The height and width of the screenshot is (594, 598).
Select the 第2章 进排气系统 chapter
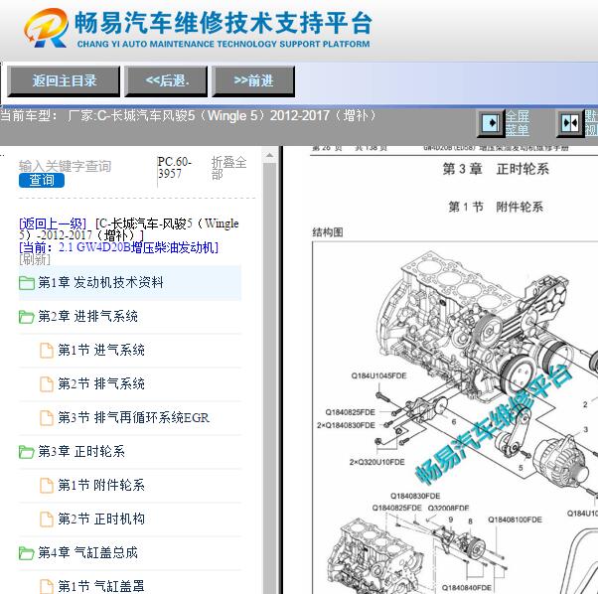pos(87,317)
